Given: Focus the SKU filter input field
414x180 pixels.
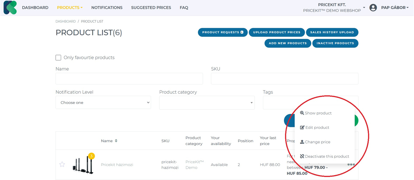Looking at the screenshot, I should (x=285, y=79).
